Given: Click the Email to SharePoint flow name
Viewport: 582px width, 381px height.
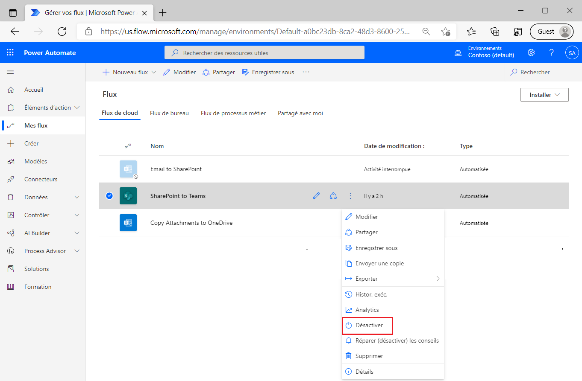Looking at the screenshot, I should click(176, 169).
